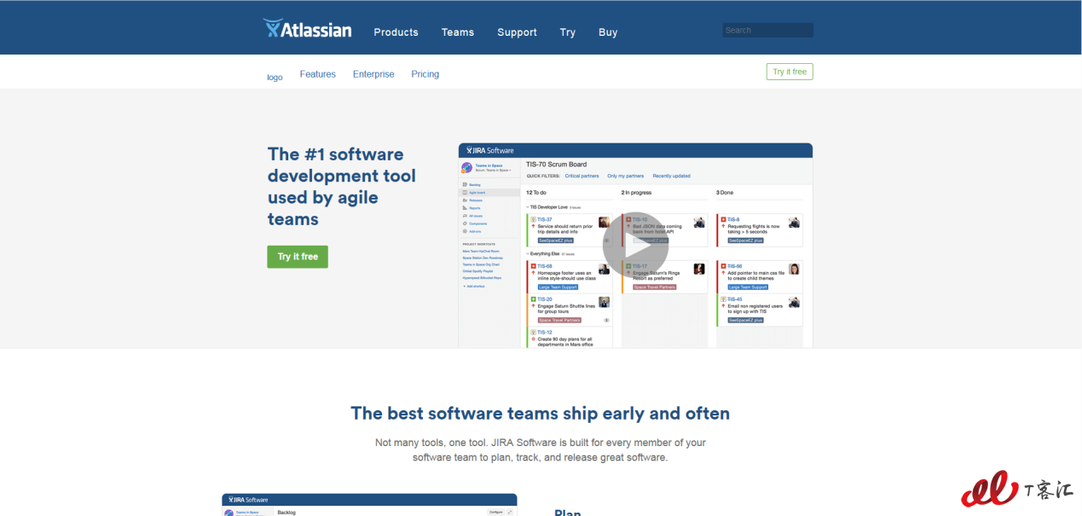Open the Support menu
The width and height of the screenshot is (1082, 516).
coord(517,32)
